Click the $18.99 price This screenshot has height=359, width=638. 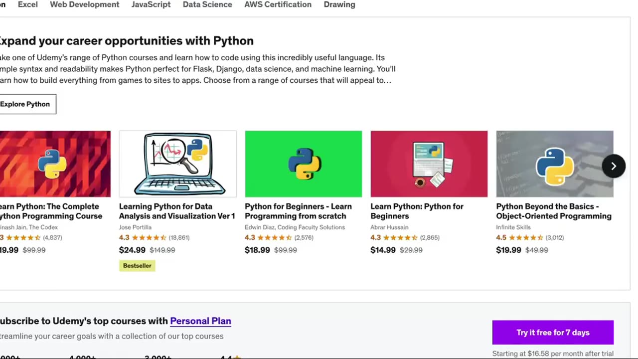point(257,250)
